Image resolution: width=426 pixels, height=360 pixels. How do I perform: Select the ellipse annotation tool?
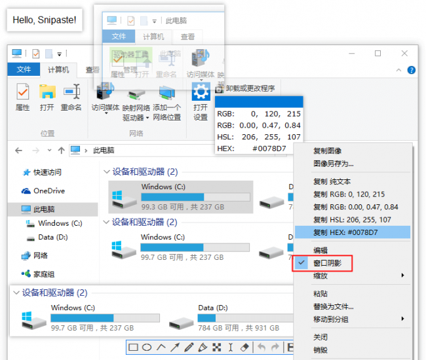point(147,348)
